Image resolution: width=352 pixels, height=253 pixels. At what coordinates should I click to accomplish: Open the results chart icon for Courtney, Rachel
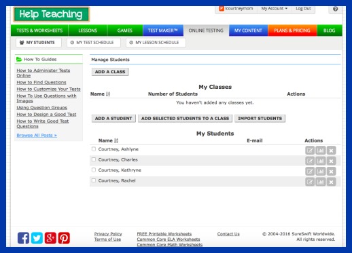click(321, 182)
